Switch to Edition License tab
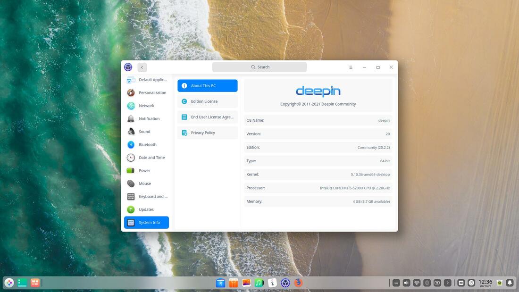The width and height of the screenshot is (519, 292). click(x=208, y=101)
